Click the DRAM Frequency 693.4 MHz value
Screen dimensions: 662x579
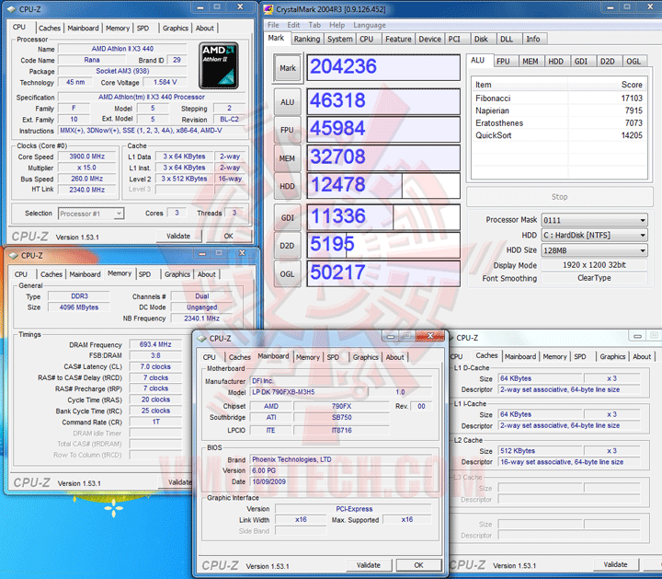pyautogui.click(x=155, y=344)
